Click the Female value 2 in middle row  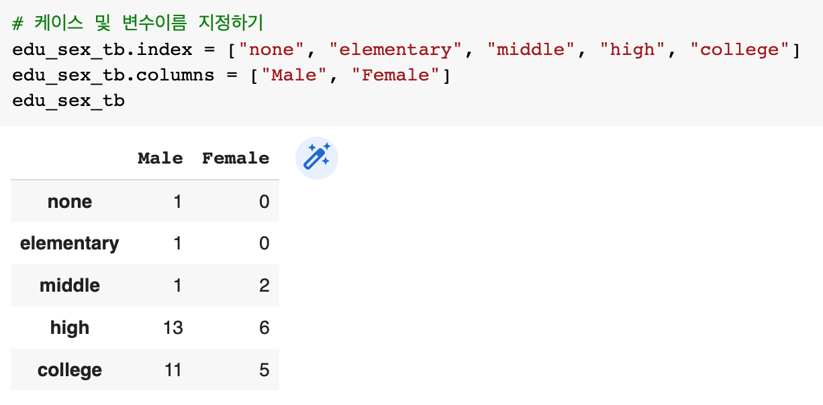coord(264,286)
